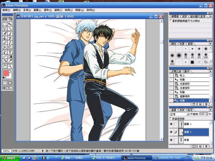215x161 pixels.
Task: Select the Dodge tool
Action: [x=10, y=47]
